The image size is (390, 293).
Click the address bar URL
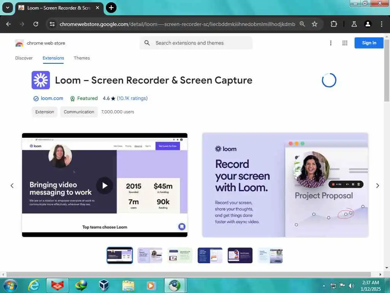(x=177, y=24)
